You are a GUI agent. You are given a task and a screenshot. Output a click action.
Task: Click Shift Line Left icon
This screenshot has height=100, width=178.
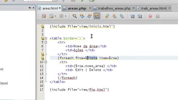[x=132, y=16]
